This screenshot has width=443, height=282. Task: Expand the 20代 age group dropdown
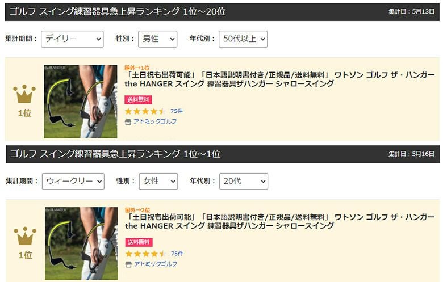pyautogui.click(x=244, y=181)
